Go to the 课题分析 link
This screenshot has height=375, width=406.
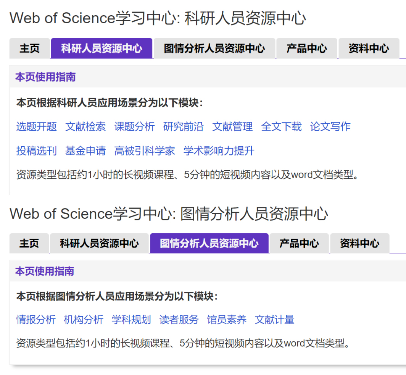coord(134,127)
